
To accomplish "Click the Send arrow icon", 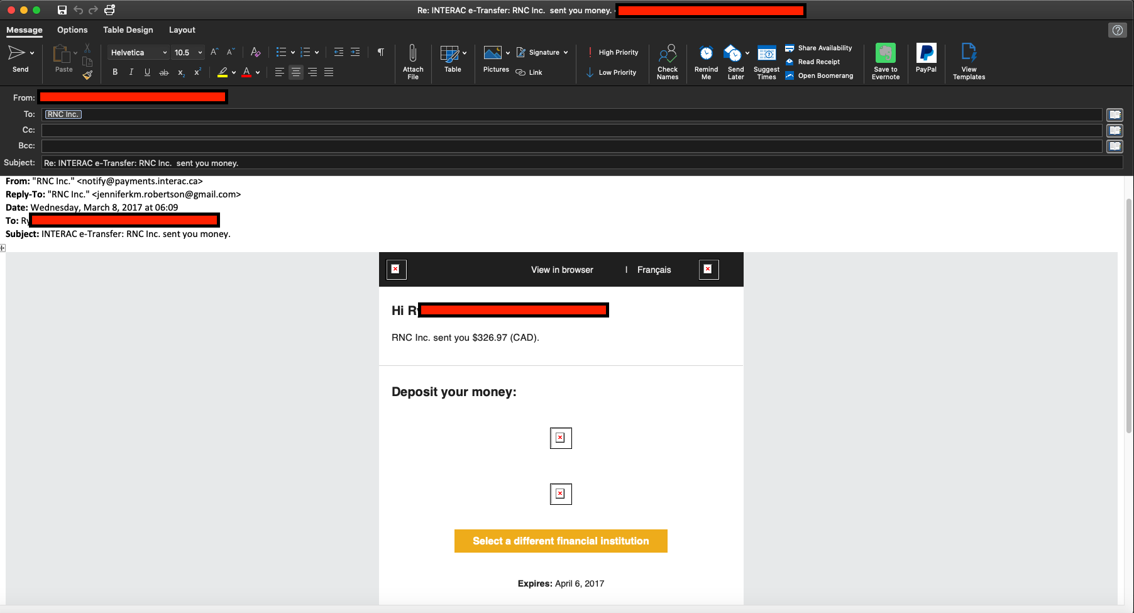I will (x=16, y=53).
